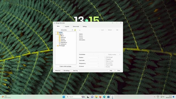Image resolution: width=176 pixels, height=99 pixels.
Task: Expand the Pill Widgets folder
Action: click(56, 46)
